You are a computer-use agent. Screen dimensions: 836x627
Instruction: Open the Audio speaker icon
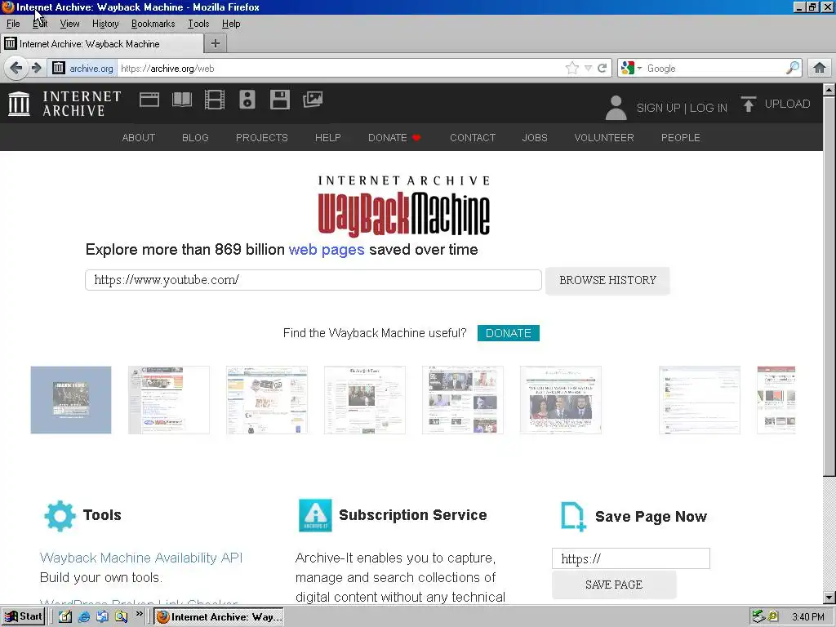pos(247,100)
